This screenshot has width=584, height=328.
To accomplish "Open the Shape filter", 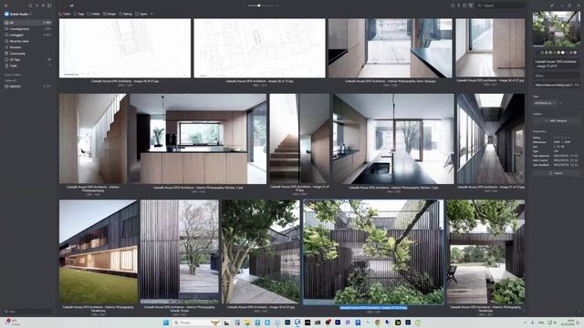I will [x=109, y=14].
